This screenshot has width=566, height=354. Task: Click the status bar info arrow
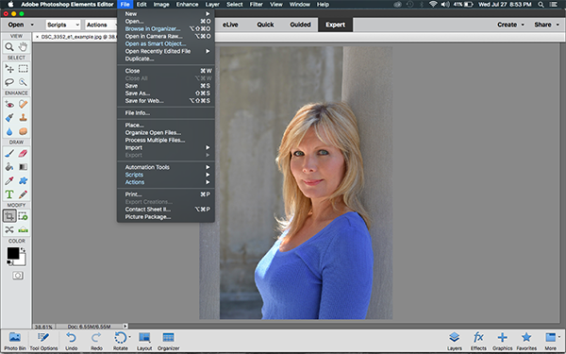coord(125,326)
